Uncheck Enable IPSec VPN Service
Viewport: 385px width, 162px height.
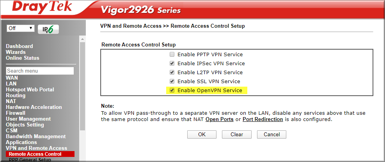pyautogui.click(x=172, y=63)
